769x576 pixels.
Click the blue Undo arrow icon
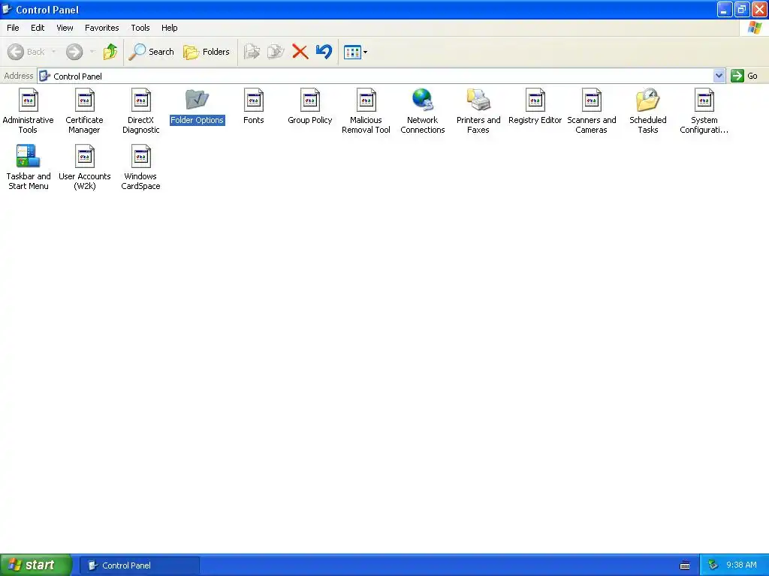click(x=324, y=52)
